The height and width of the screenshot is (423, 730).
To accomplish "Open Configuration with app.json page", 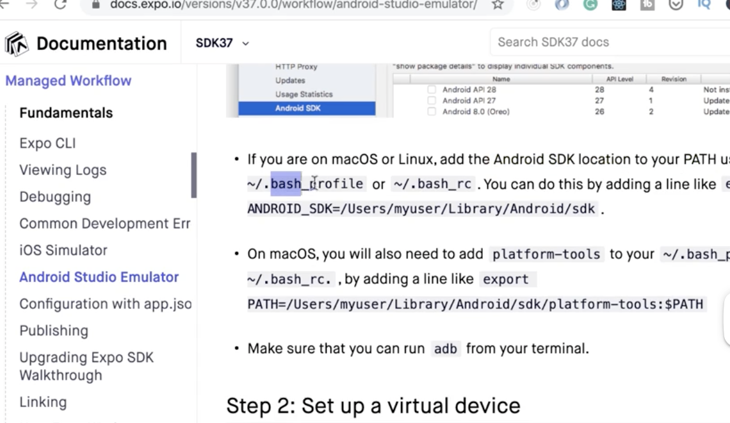I will (x=105, y=304).
